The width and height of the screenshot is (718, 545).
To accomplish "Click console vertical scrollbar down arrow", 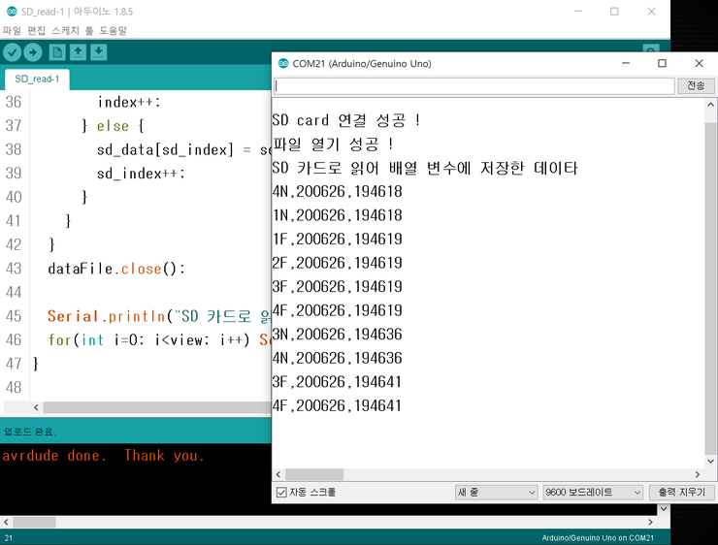I will tap(664, 508).
